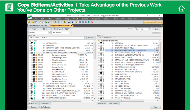Click the pencil edit toolbar icon

coord(40,22)
